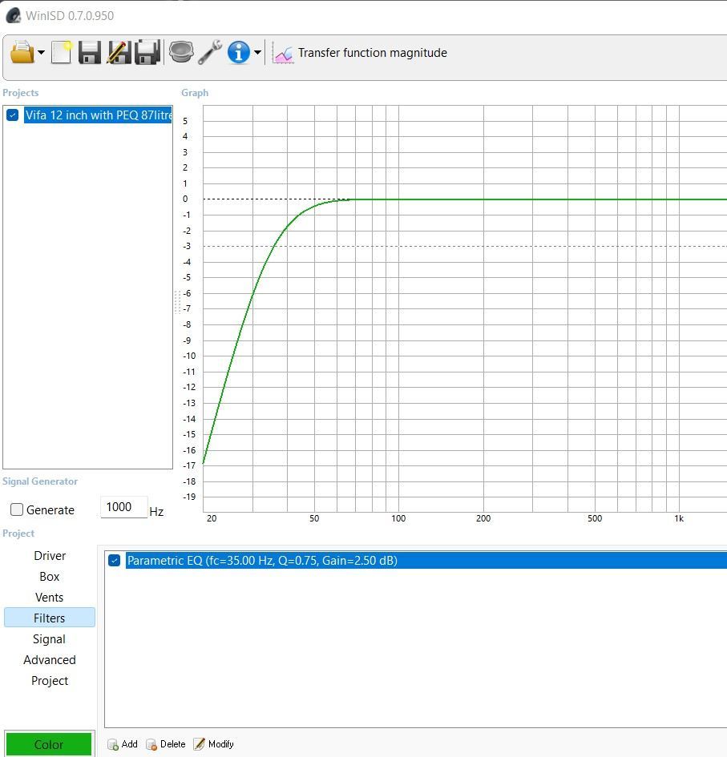Toggle the Vifa 12 inch project checkbox
Viewport: 727px width, 757px height.
[x=13, y=115]
